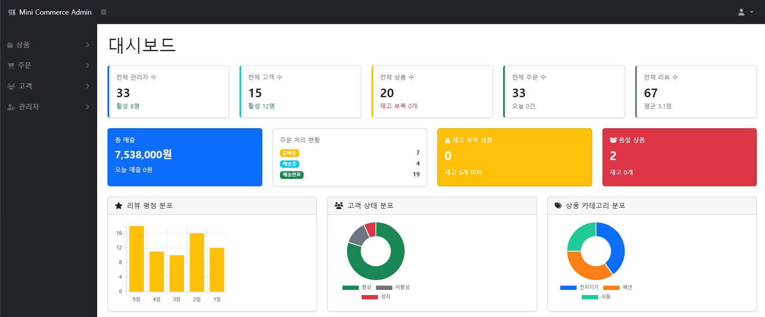Screen dimensions: 765x317
Task: Click the 관리자 user-gear icon in sidebar
Action: click(x=11, y=107)
